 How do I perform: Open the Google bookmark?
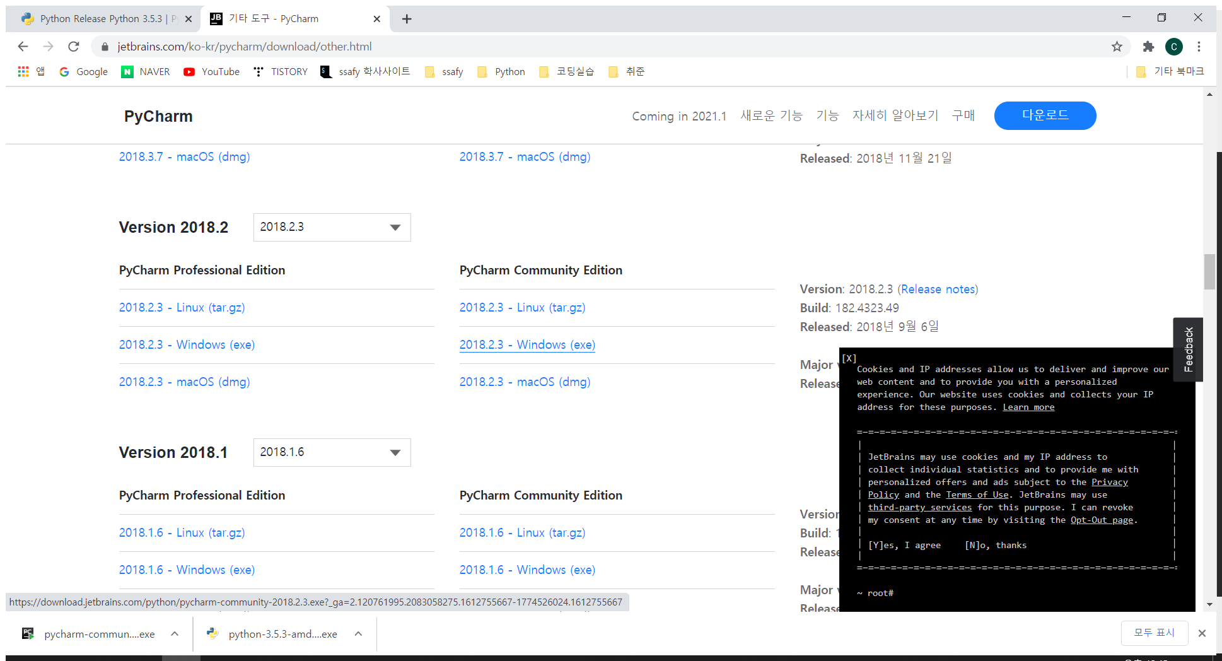tap(84, 71)
